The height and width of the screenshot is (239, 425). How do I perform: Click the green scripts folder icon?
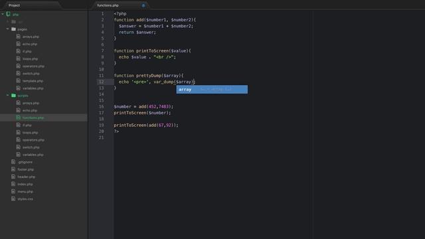tap(13, 96)
